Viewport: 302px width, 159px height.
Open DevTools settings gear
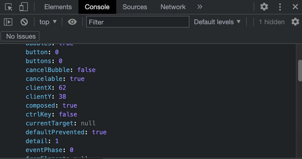point(264,7)
